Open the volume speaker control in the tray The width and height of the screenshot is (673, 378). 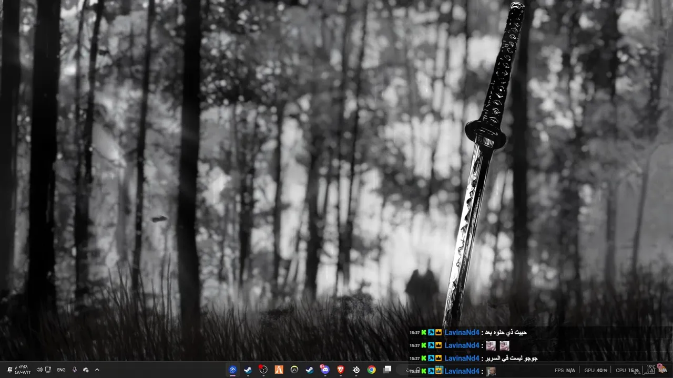tap(39, 370)
